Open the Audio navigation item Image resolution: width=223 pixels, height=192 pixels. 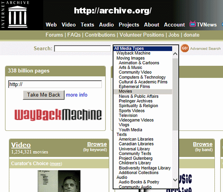(x=106, y=25)
